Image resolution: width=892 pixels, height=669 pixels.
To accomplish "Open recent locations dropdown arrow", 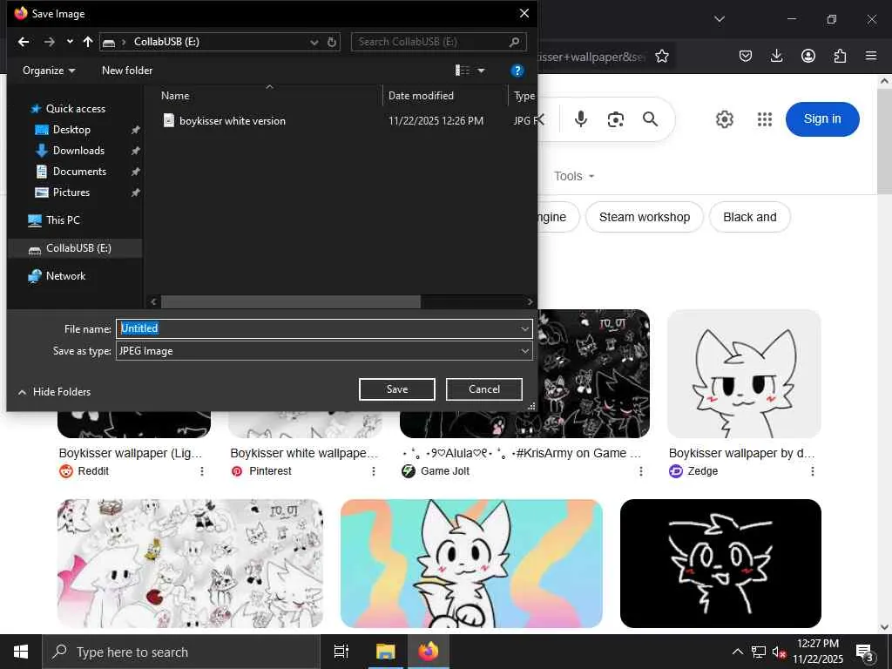I will [70, 42].
